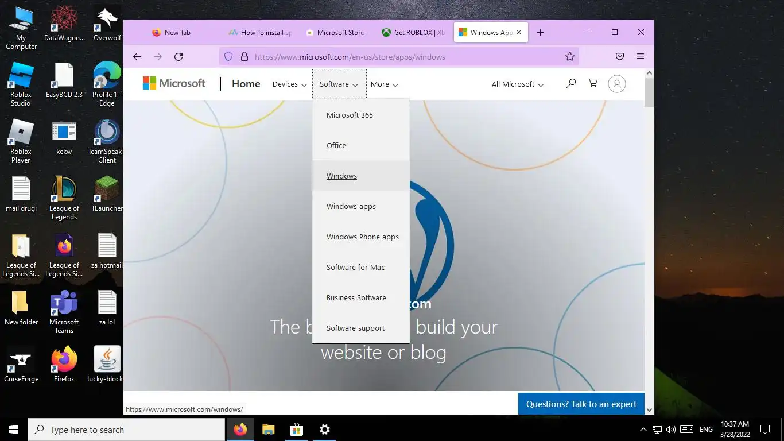Open a new tab with plus button
The image size is (784, 441).
coord(540,33)
